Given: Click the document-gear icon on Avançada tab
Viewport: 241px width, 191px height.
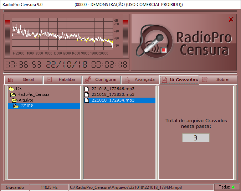Looking at the screenshot, I should [x=127, y=80].
